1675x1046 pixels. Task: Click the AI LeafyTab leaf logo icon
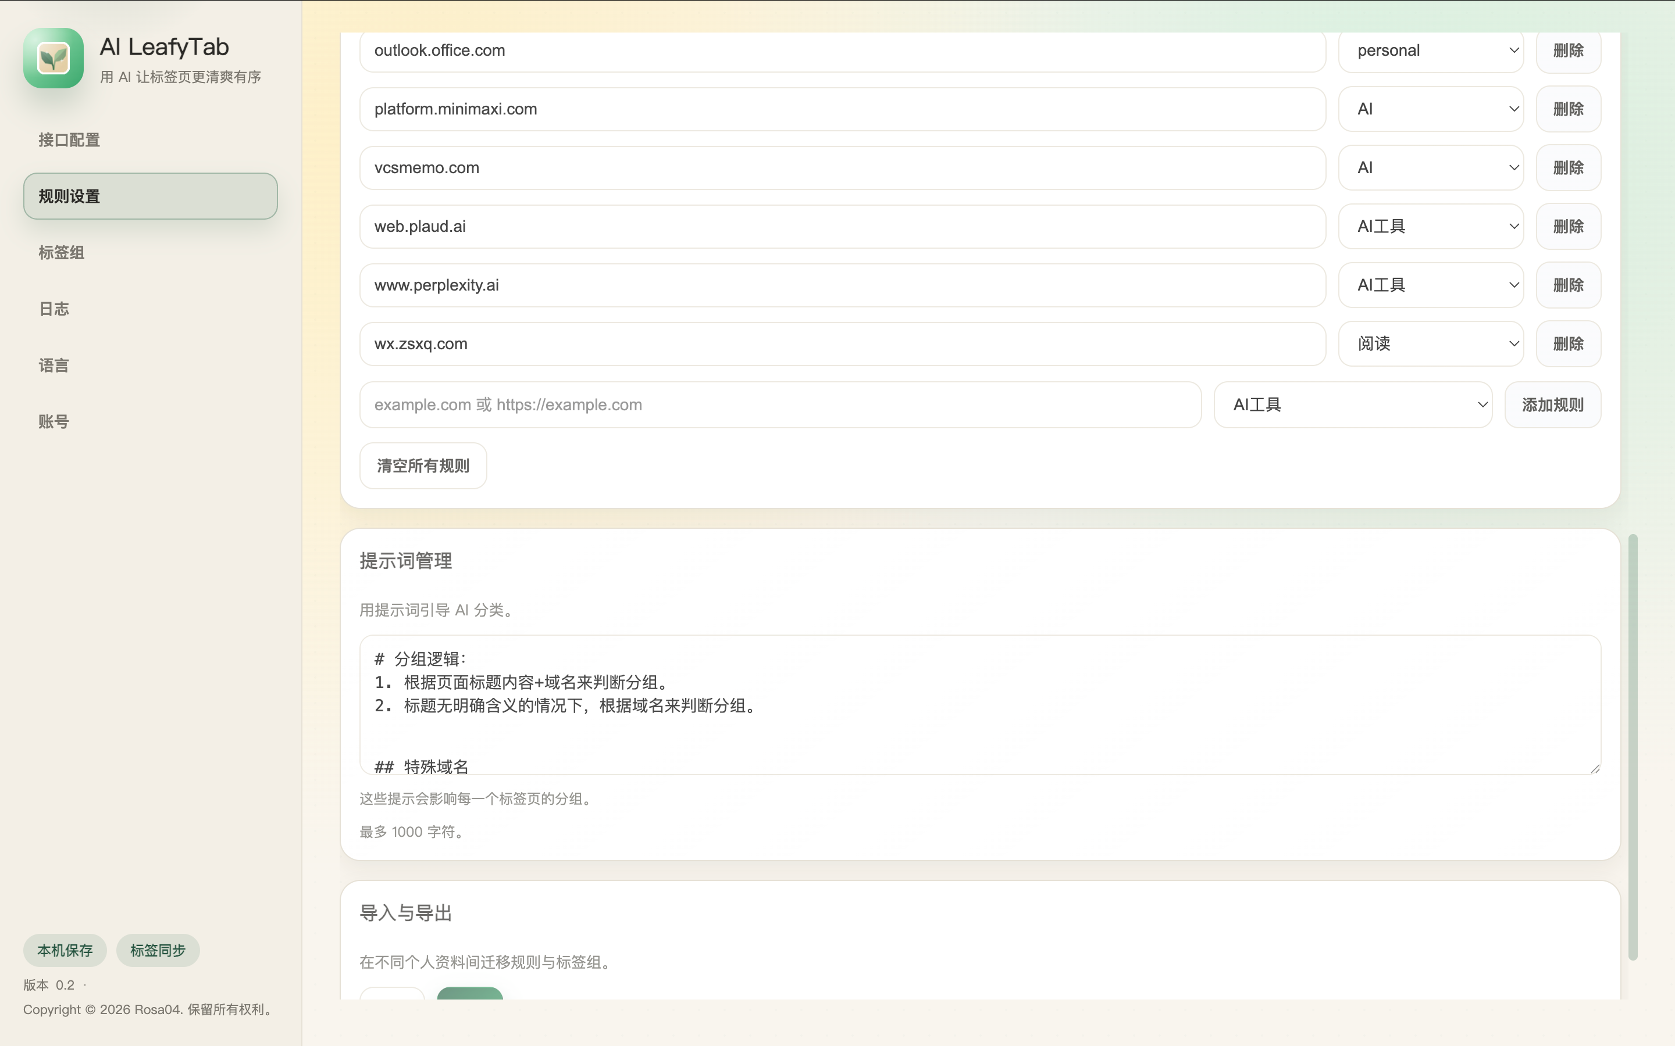click(54, 58)
